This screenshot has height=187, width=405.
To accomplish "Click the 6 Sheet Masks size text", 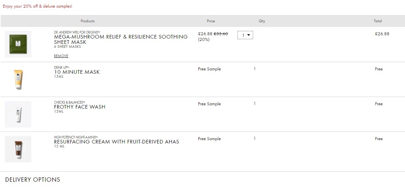I will coord(67,47).
